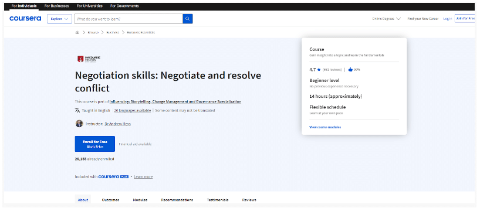Switch to the Testimonials tab

tap(218, 200)
